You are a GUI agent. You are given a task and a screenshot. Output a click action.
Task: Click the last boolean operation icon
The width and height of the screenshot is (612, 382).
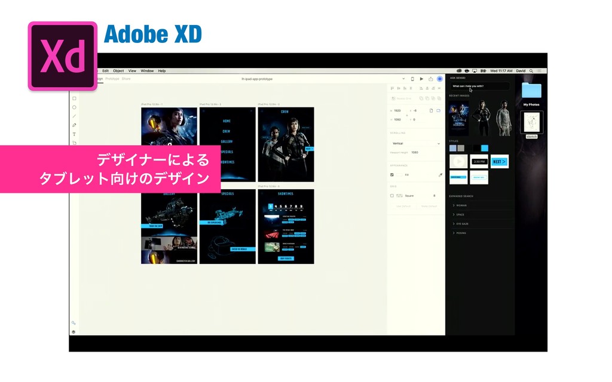pyautogui.click(x=439, y=98)
